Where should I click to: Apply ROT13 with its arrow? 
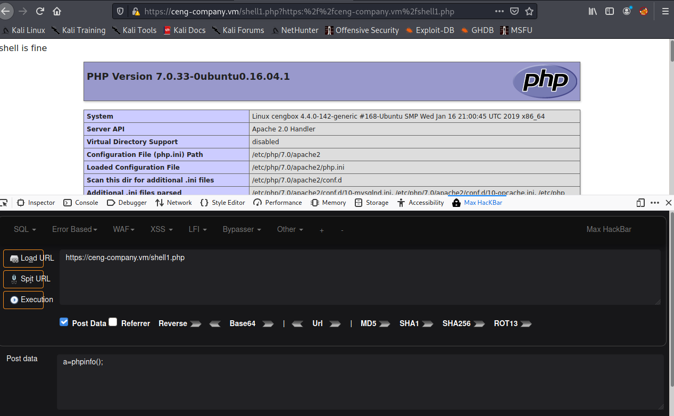(x=526, y=323)
